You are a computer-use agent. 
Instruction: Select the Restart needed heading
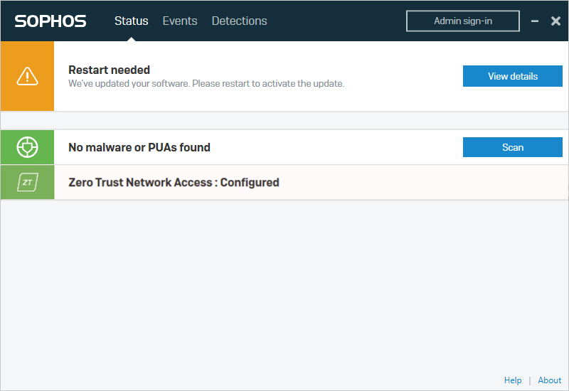click(x=109, y=70)
